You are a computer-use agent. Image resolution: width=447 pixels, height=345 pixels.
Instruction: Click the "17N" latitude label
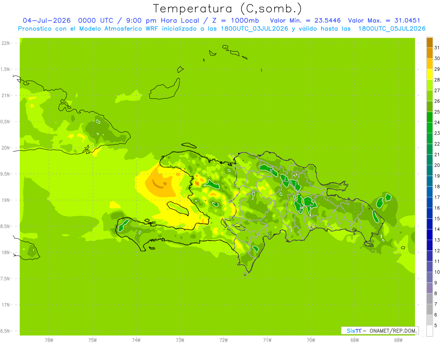coord(5,305)
